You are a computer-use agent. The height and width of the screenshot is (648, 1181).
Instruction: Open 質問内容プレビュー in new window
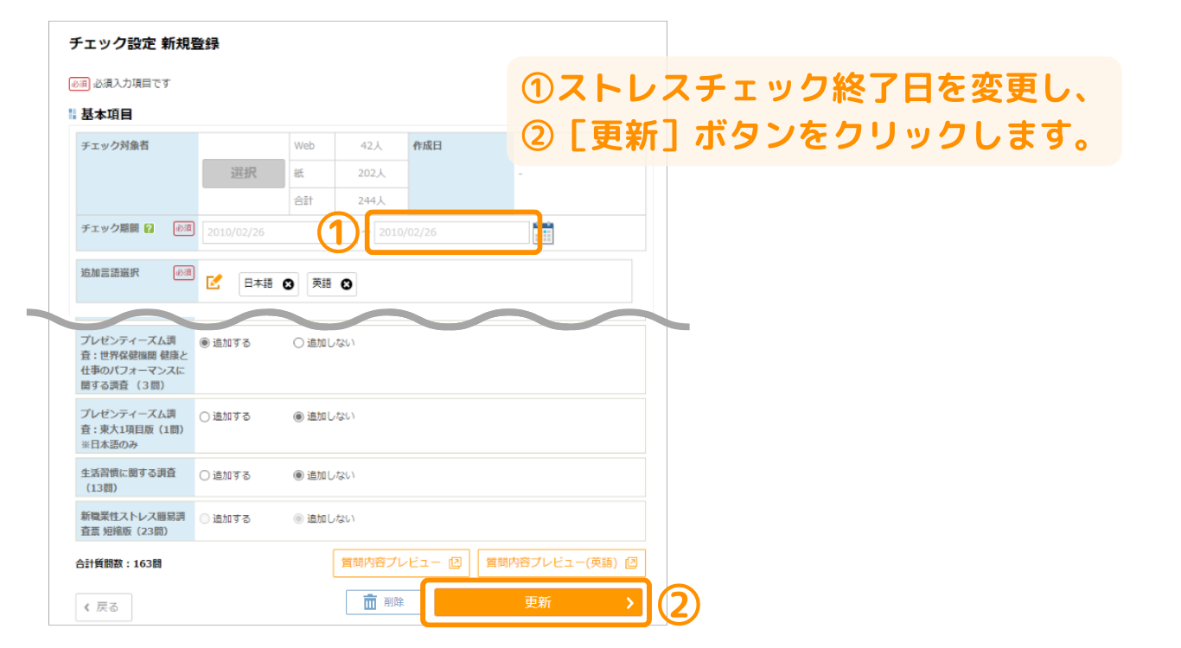[x=401, y=562]
